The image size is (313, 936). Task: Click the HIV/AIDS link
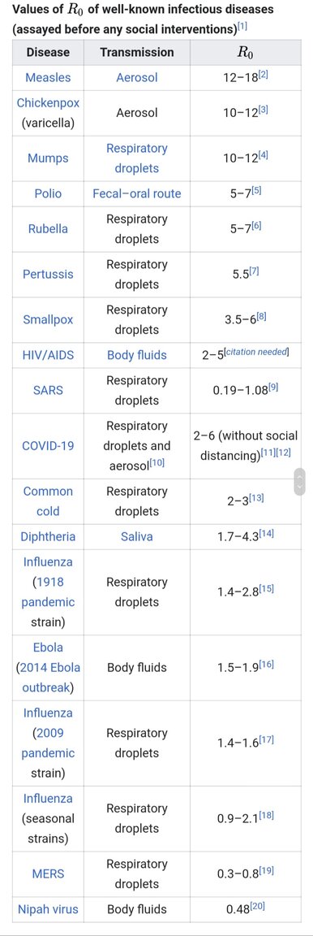[x=48, y=355]
